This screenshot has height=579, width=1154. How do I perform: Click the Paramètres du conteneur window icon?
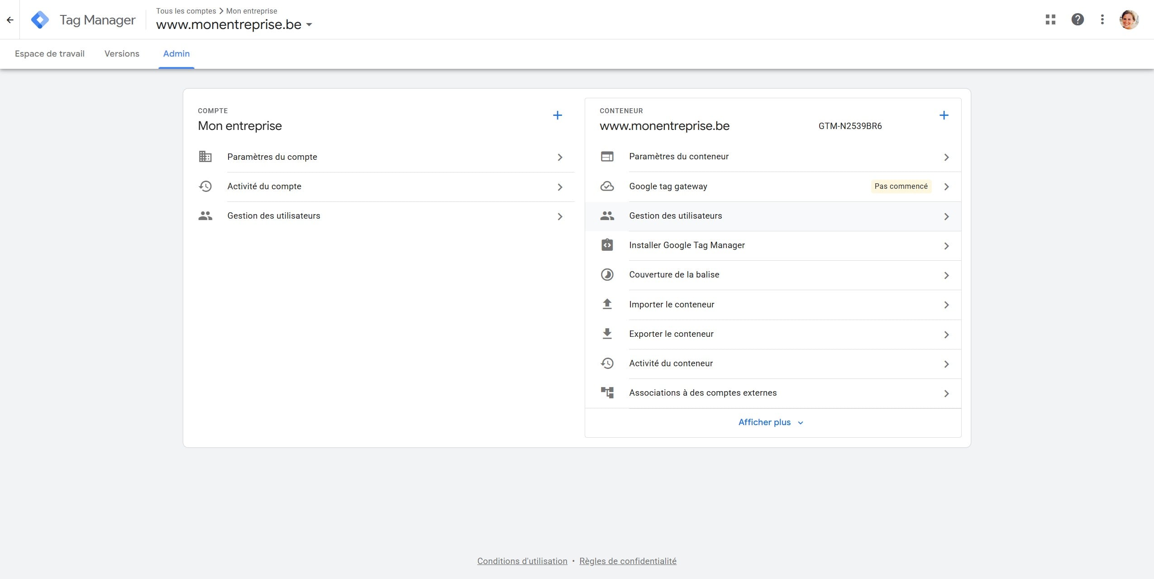point(607,157)
